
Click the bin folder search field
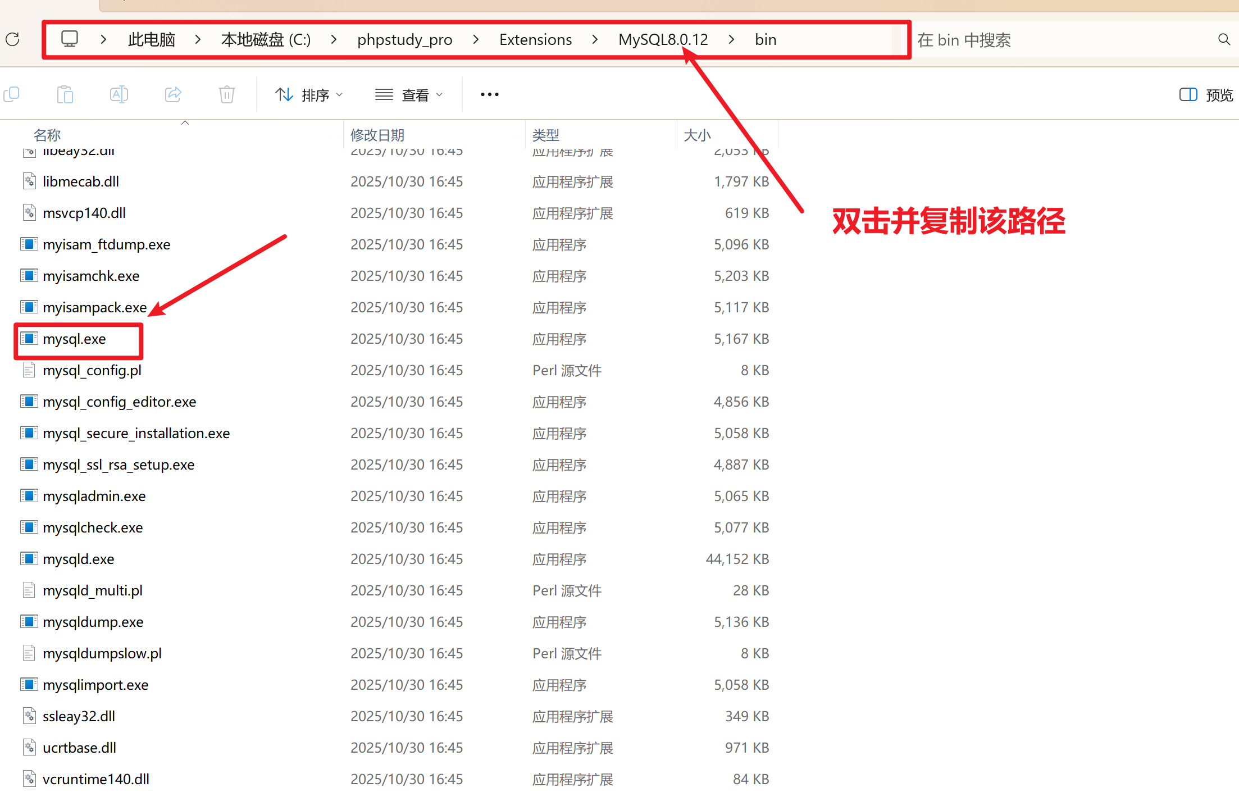[x=1056, y=39]
